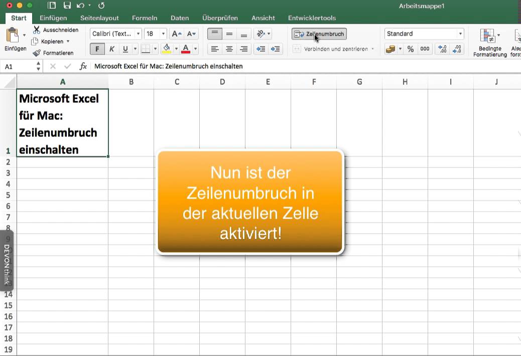521x356 pixels.
Task: Toggle italic K formatting button
Action: pos(112,49)
